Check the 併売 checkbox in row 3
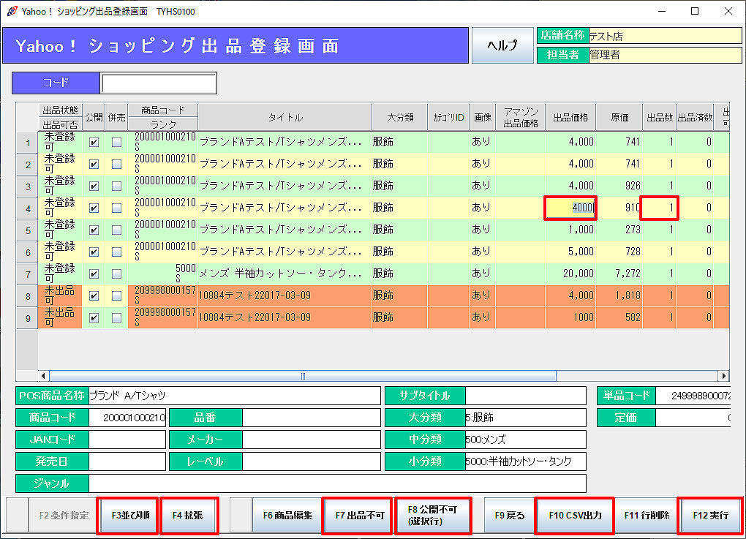 click(116, 186)
